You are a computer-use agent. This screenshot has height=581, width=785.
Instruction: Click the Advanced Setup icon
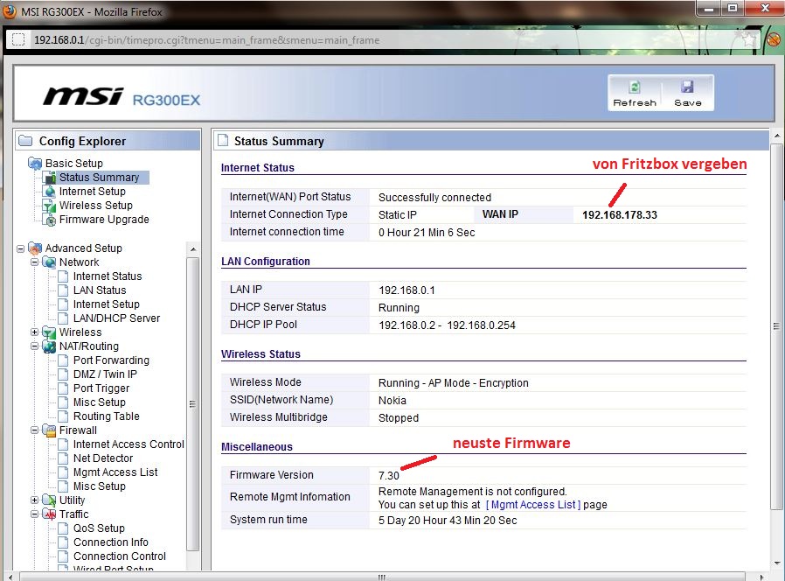(35, 248)
